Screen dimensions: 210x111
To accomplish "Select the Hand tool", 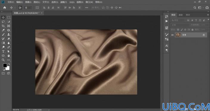I will coord(9,56).
